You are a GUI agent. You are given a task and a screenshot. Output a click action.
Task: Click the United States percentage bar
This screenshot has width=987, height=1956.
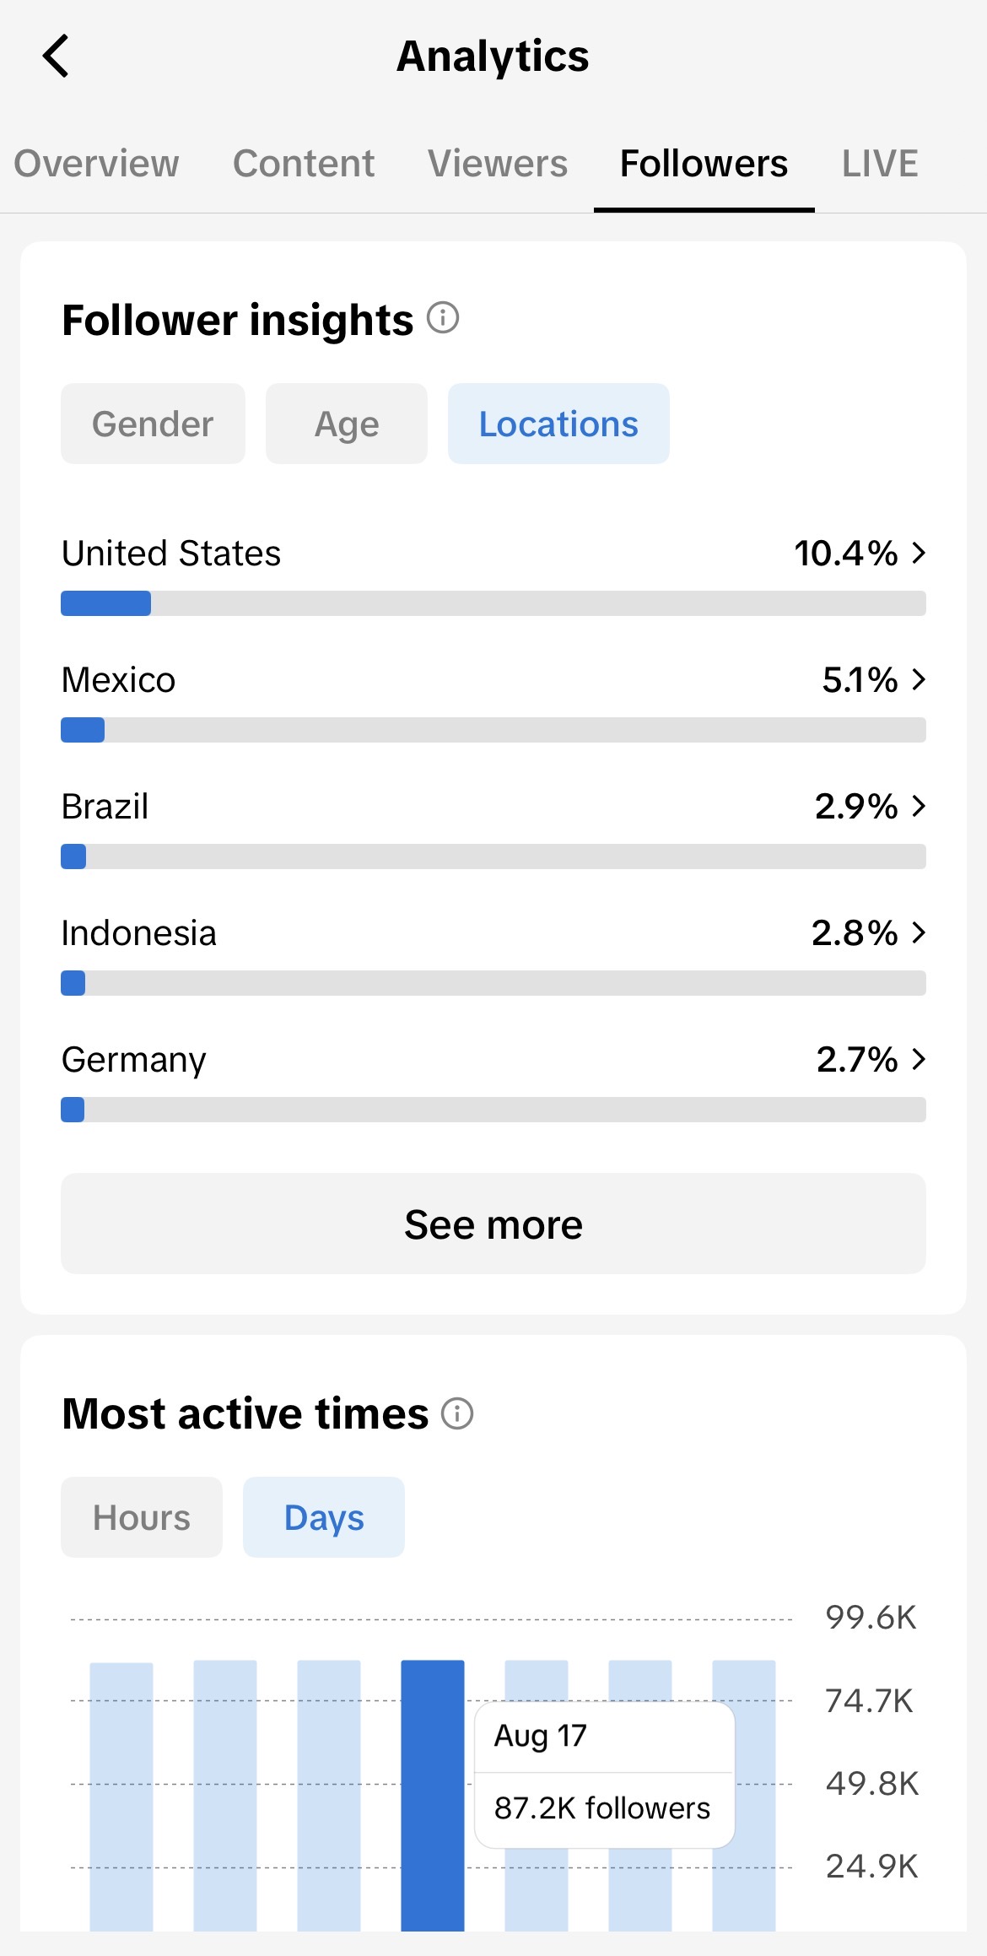(x=493, y=603)
